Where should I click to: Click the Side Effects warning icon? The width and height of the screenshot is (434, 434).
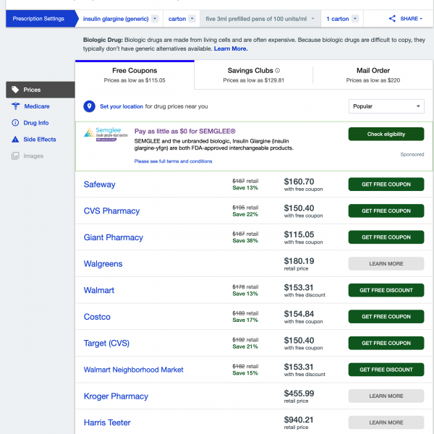(x=15, y=139)
